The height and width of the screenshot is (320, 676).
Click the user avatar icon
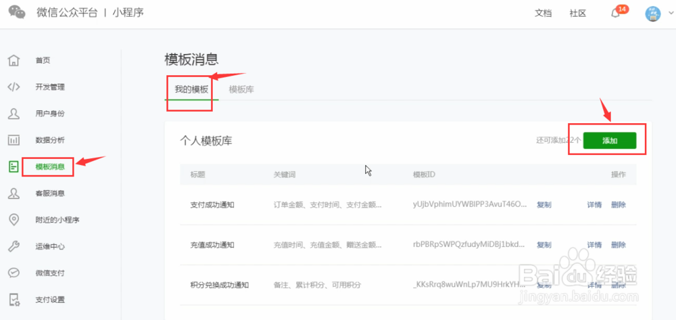point(653,14)
